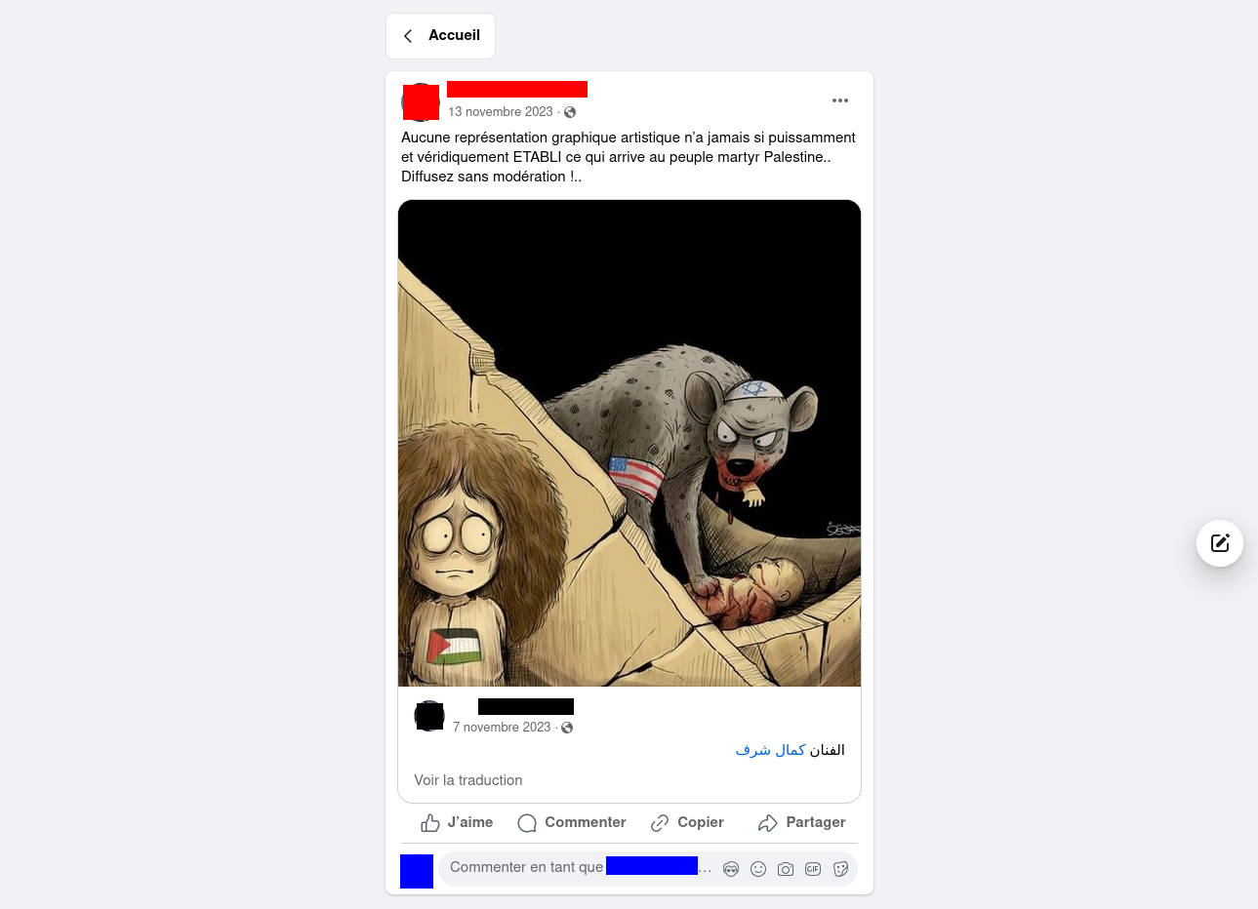Viewport: 1258px width, 909px height.
Task: Click the post author's profile picture
Action: click(x=421, y=102)
